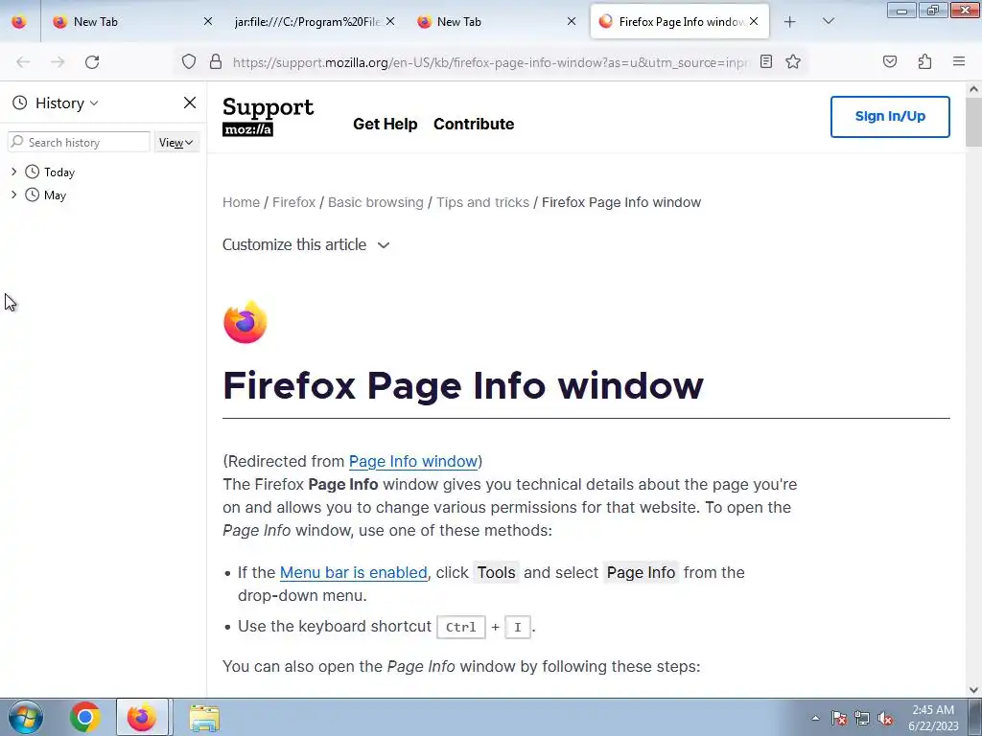Go to Home breadcrumb
982x736 pixels.
coord(241,202)
